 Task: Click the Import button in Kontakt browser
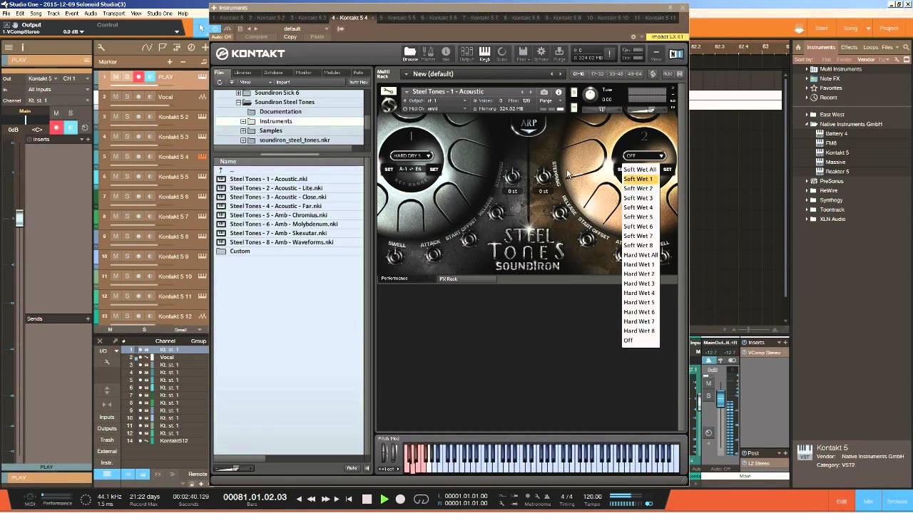[x=282, y=82]
